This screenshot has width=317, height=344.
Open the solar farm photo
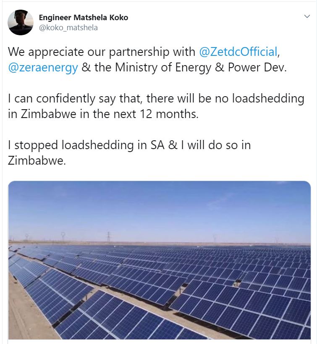(x=160, y=260)
